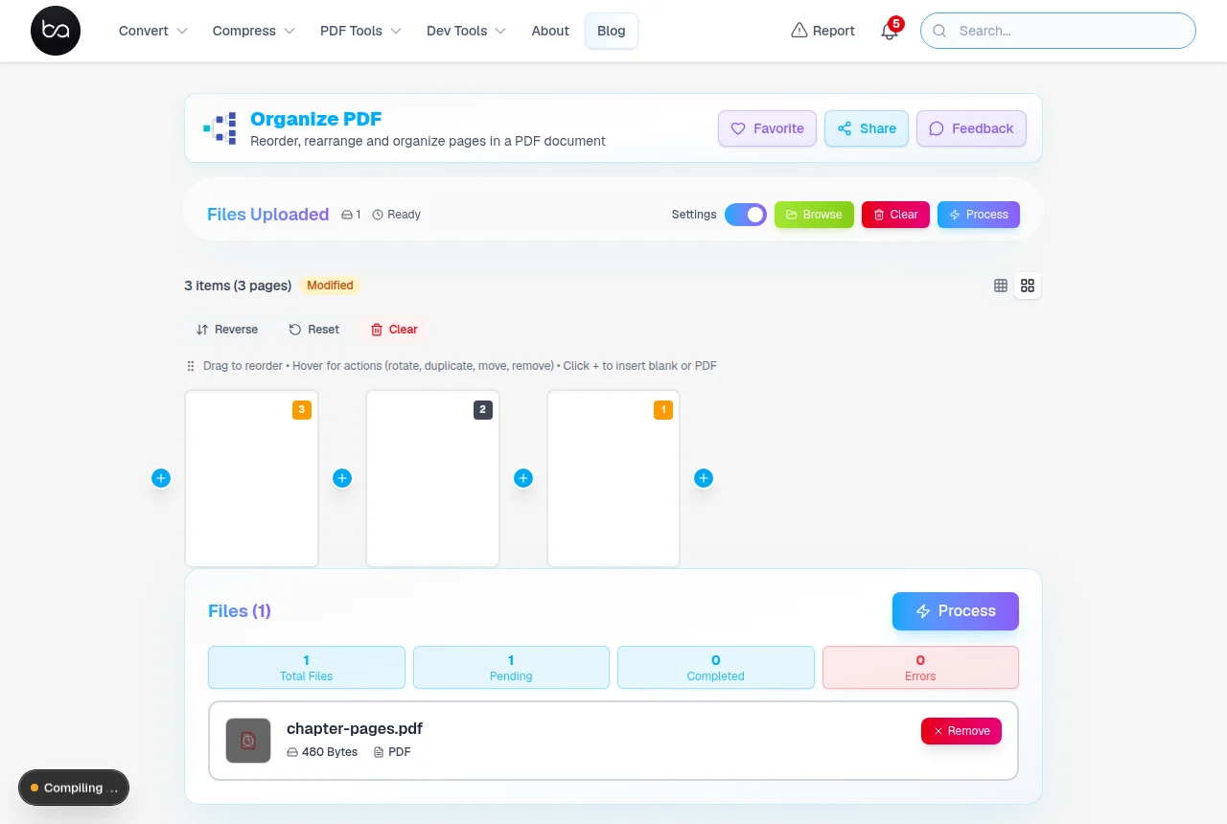Switch to table list view icon
Screen dimensions: 1227x824
[x=1001, y=286]
